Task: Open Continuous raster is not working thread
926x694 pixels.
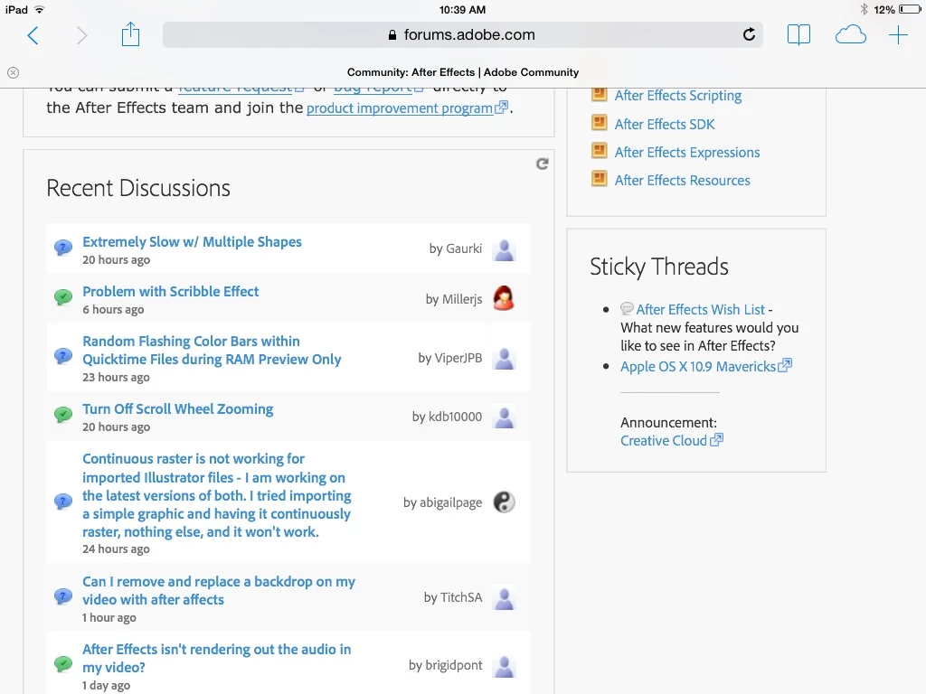Action: tap(216, 495)
